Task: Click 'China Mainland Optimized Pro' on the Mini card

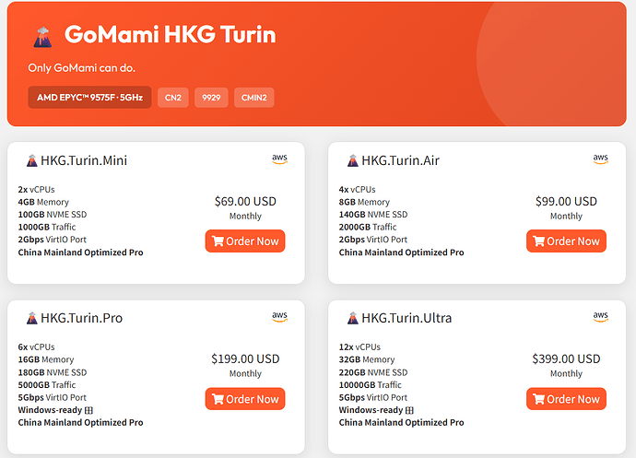Action: 80,252
